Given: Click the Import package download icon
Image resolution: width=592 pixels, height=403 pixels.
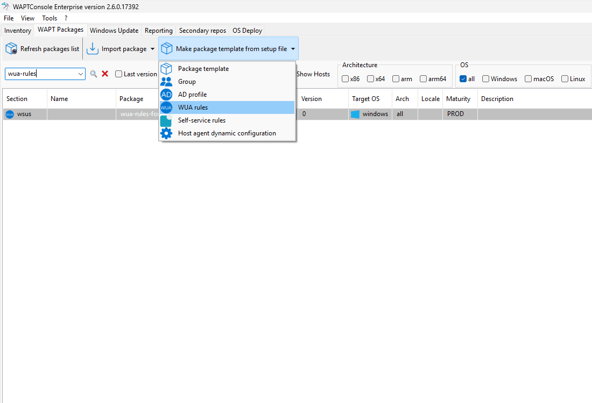Looking at the screenshot, I should [x=93, y=49].
